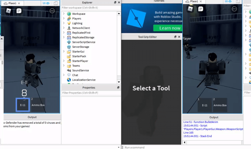This screenshot has width=251, height=149.
Task: Undock the Properties panel
Action: pos(118,87)
